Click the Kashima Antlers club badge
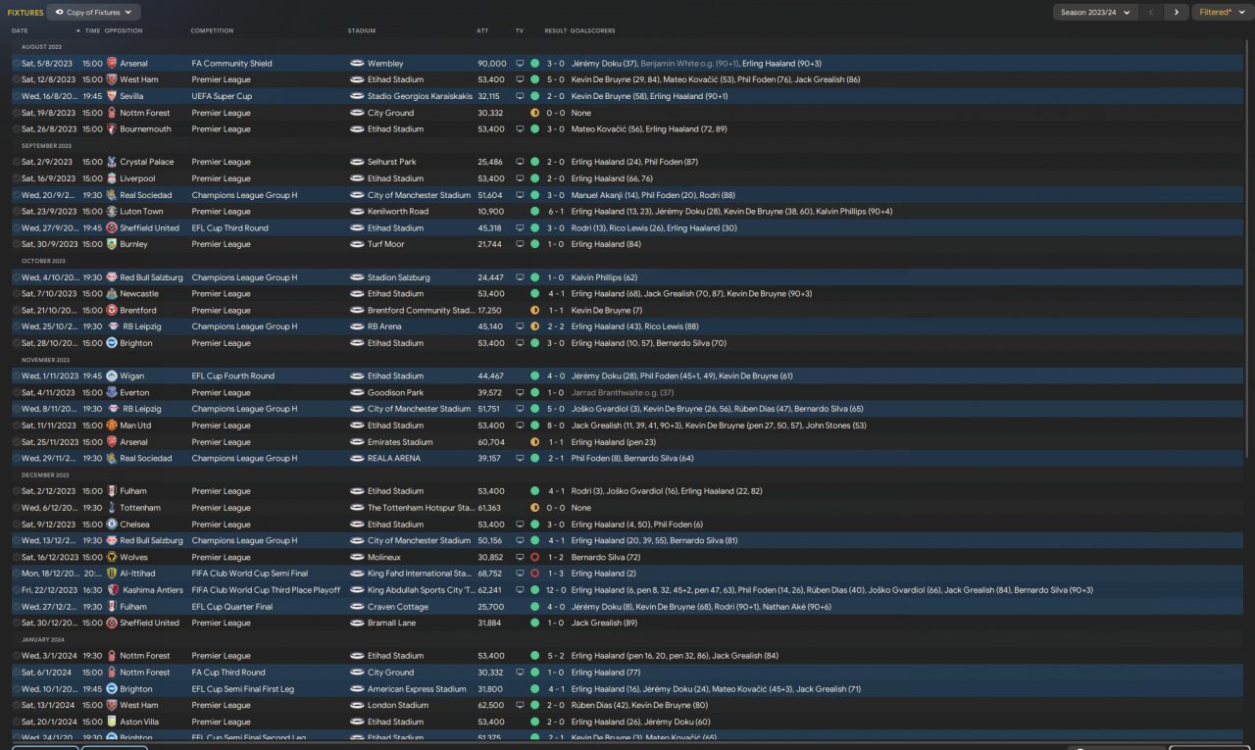Viewport: 1255px width, 750px height. 112,590
